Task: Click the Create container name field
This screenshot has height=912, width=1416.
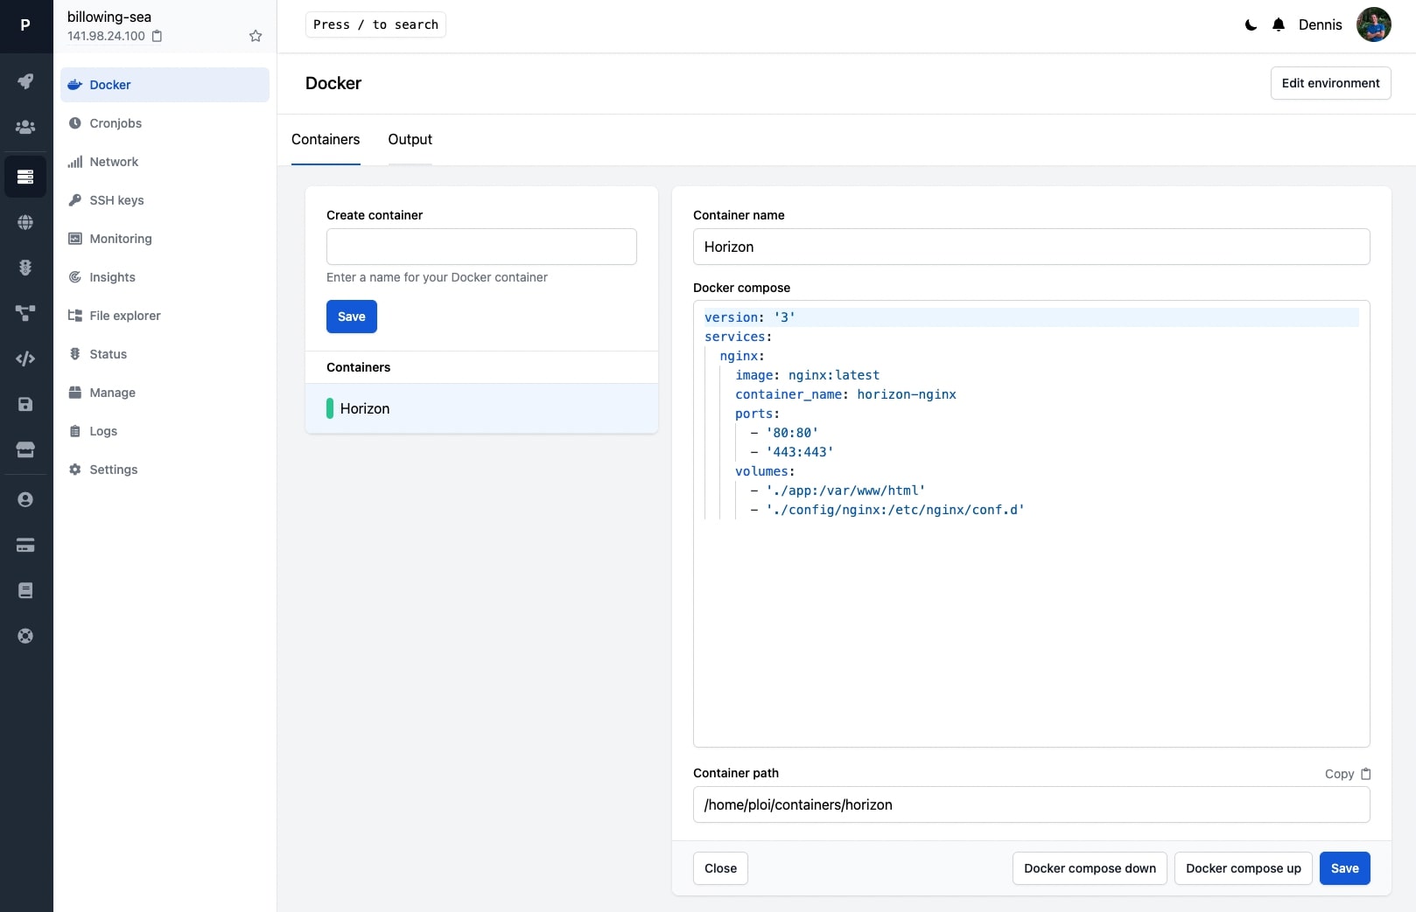Action: click(x=481, y=247)
